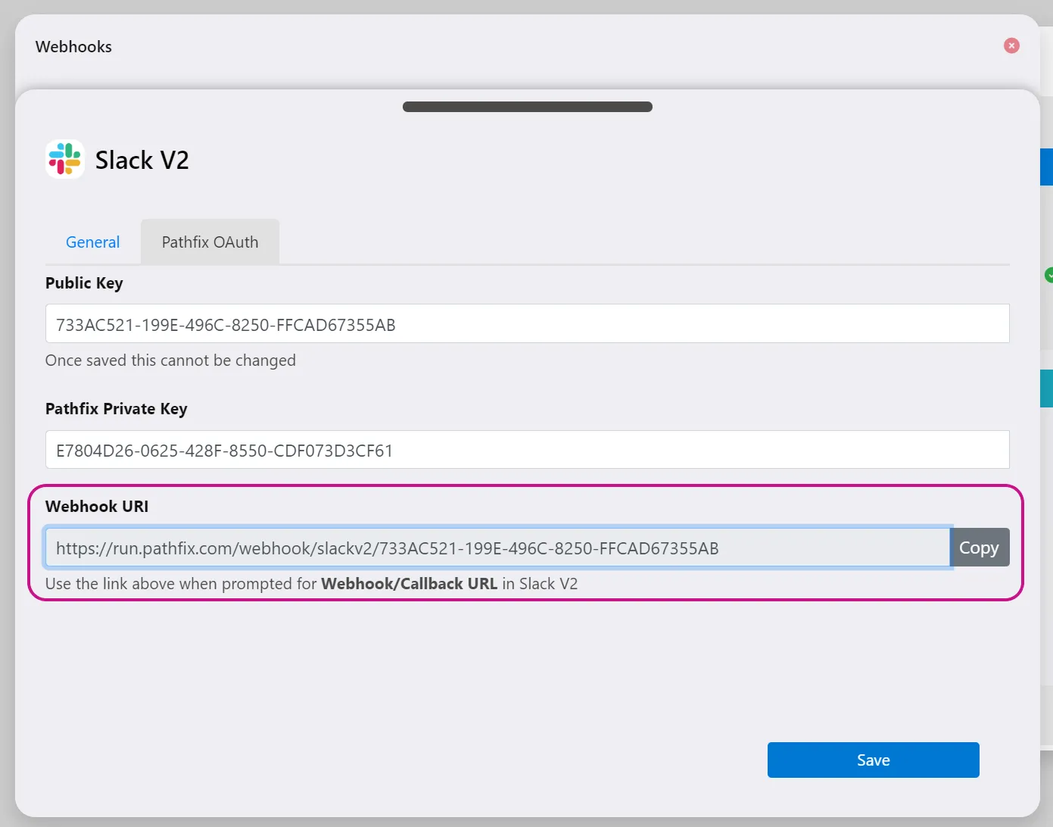
Task: Click the dark drag handle bar at top
Action: click(x=527, y=107)
